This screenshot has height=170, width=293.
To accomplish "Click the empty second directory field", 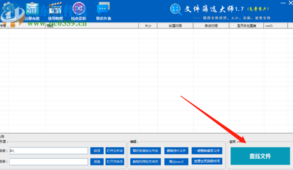I will 48,162.
